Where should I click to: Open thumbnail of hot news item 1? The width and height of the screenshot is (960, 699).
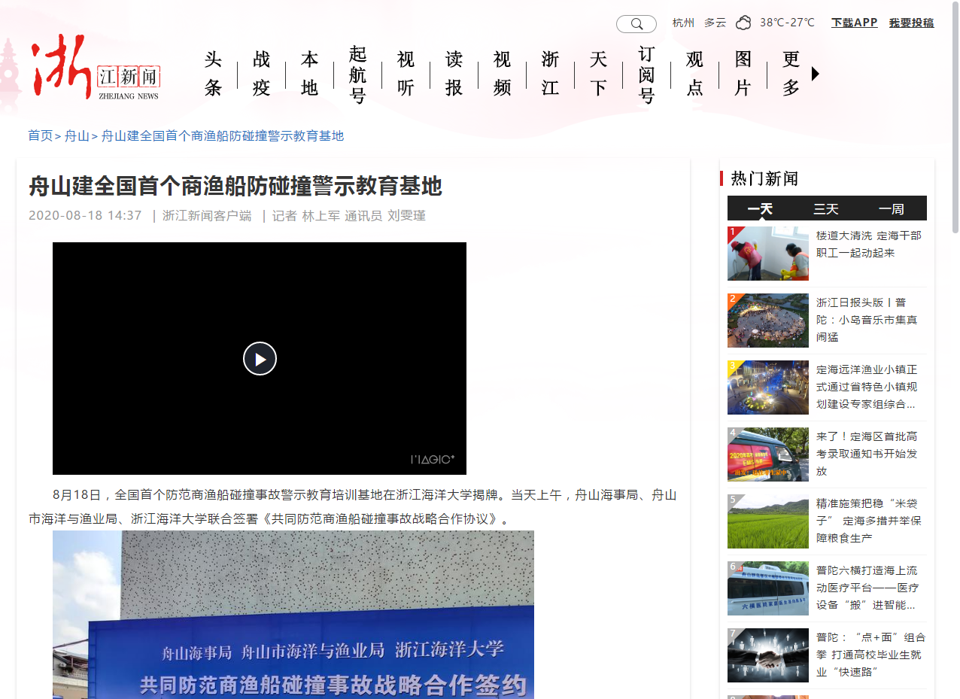coord(768,254)
